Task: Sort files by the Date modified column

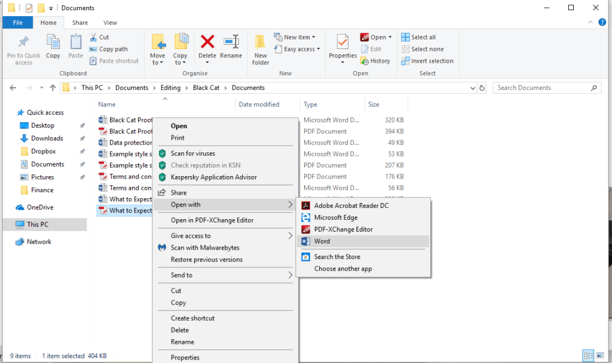Action: [x=261, y=104]
